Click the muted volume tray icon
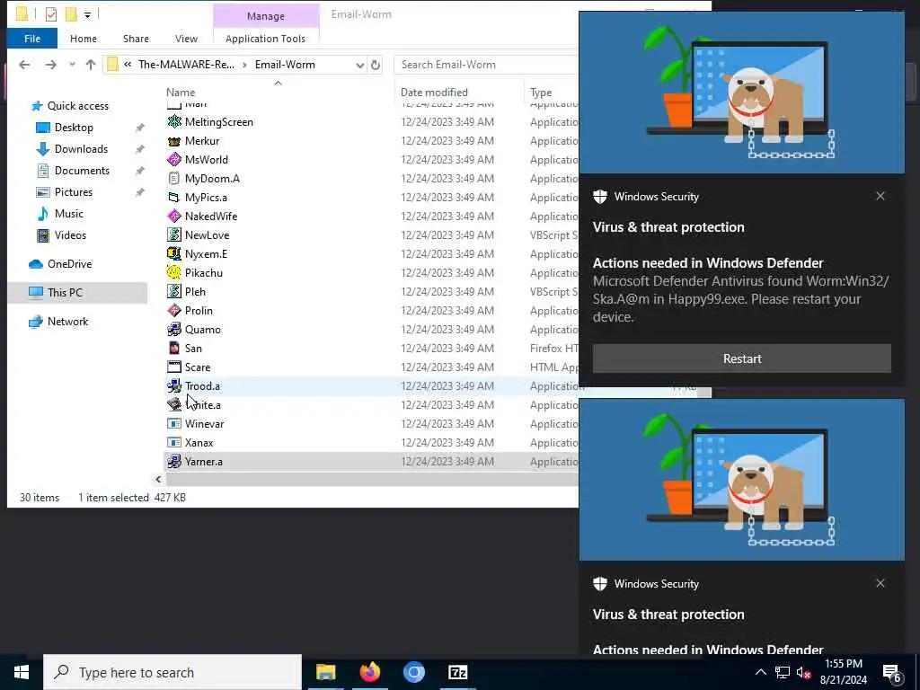 pos(803,673)
